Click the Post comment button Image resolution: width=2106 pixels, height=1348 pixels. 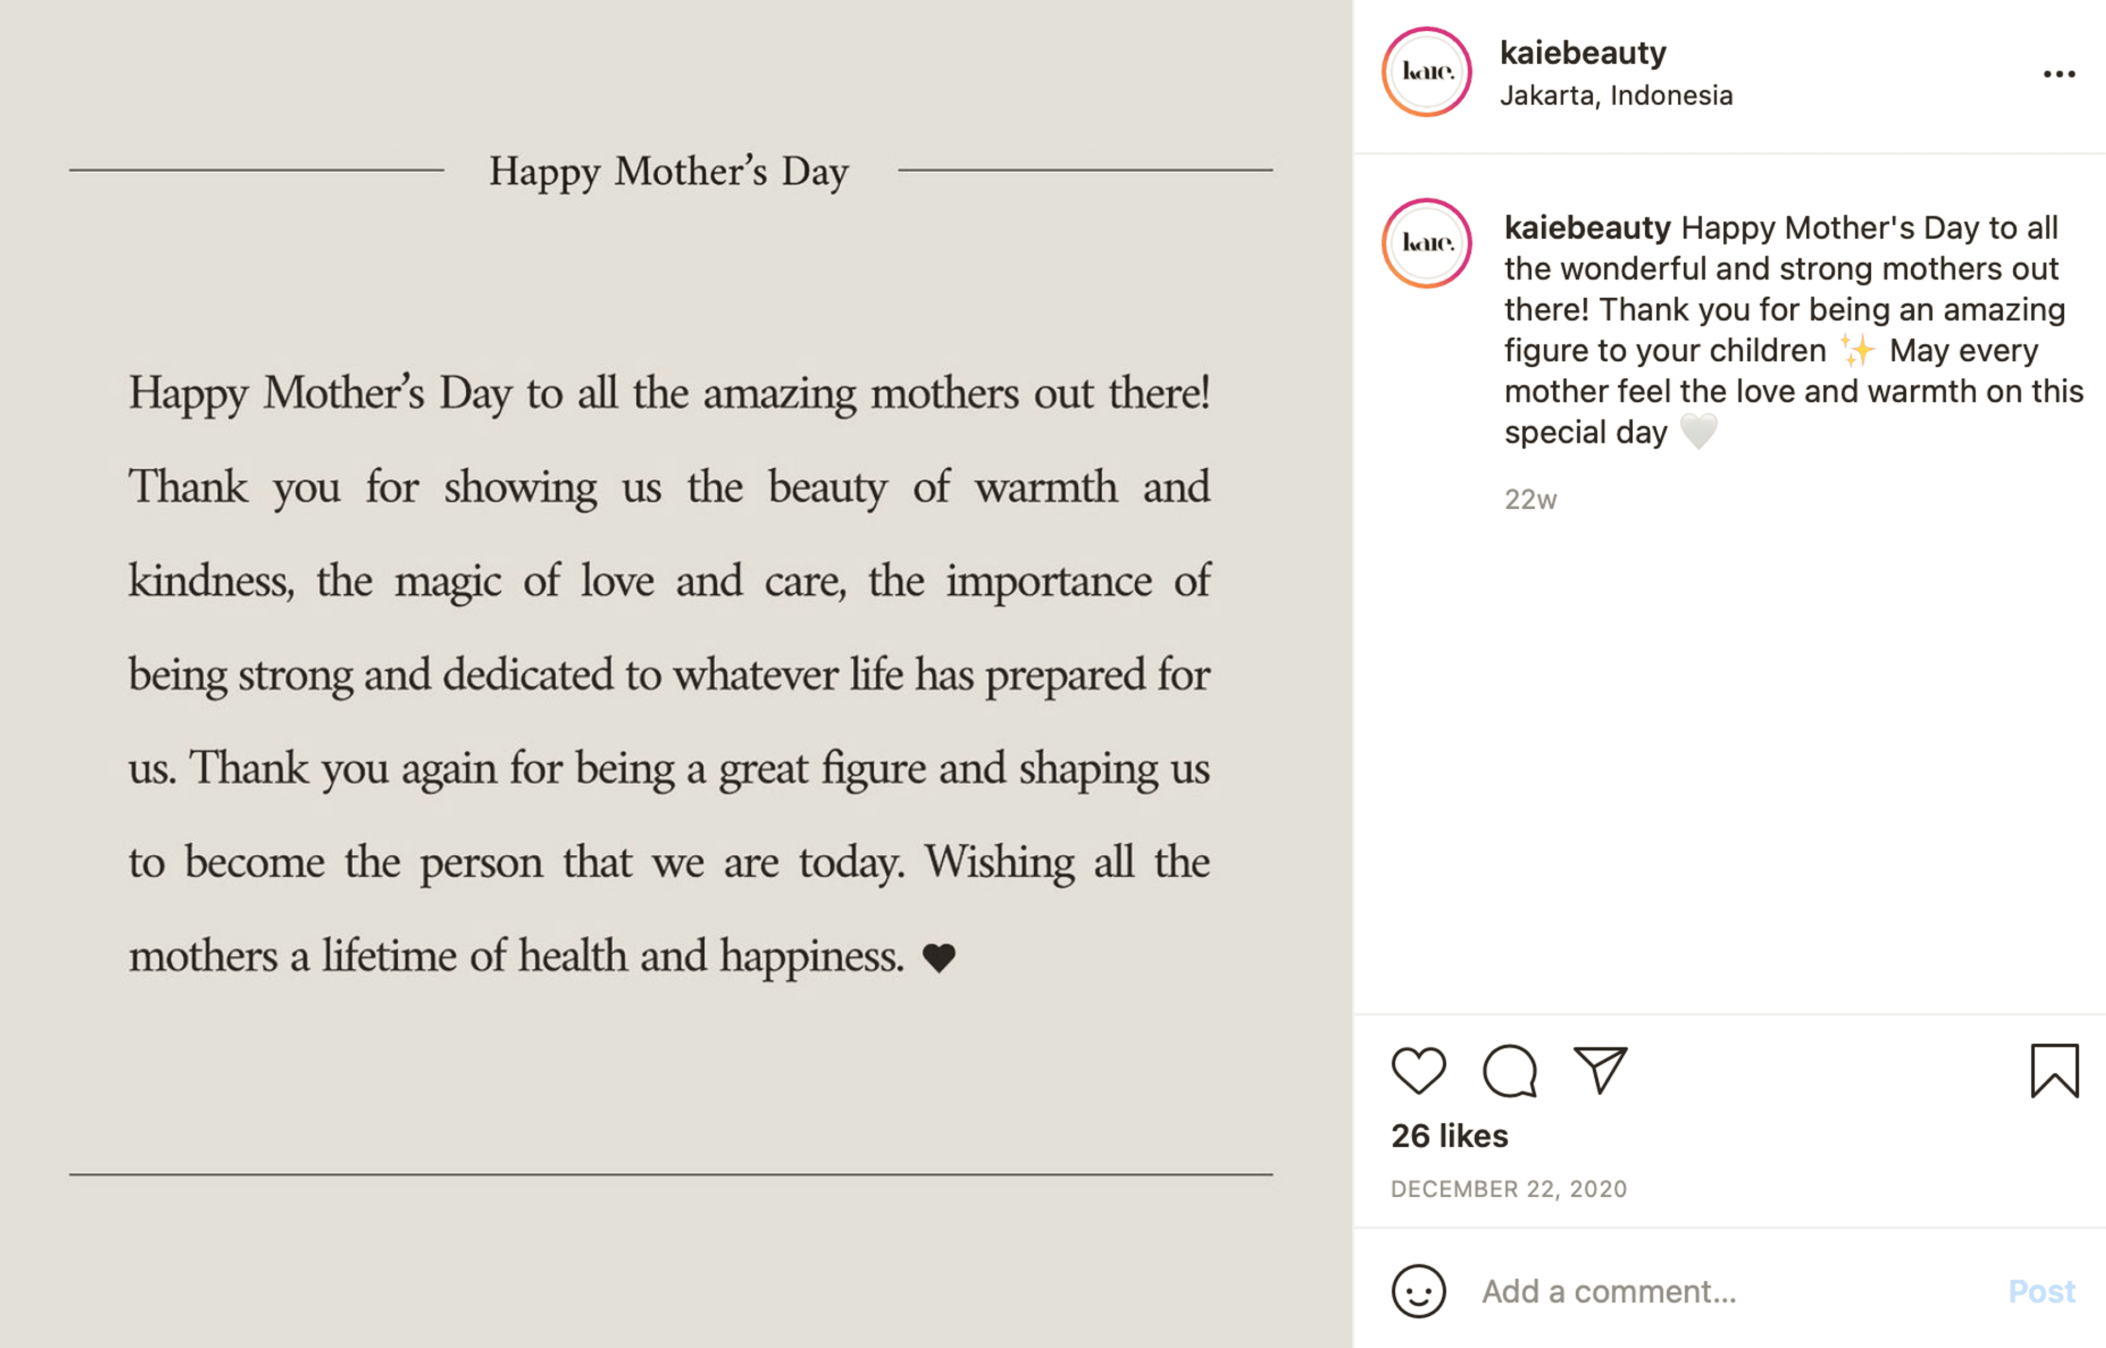point(2041,1291)
